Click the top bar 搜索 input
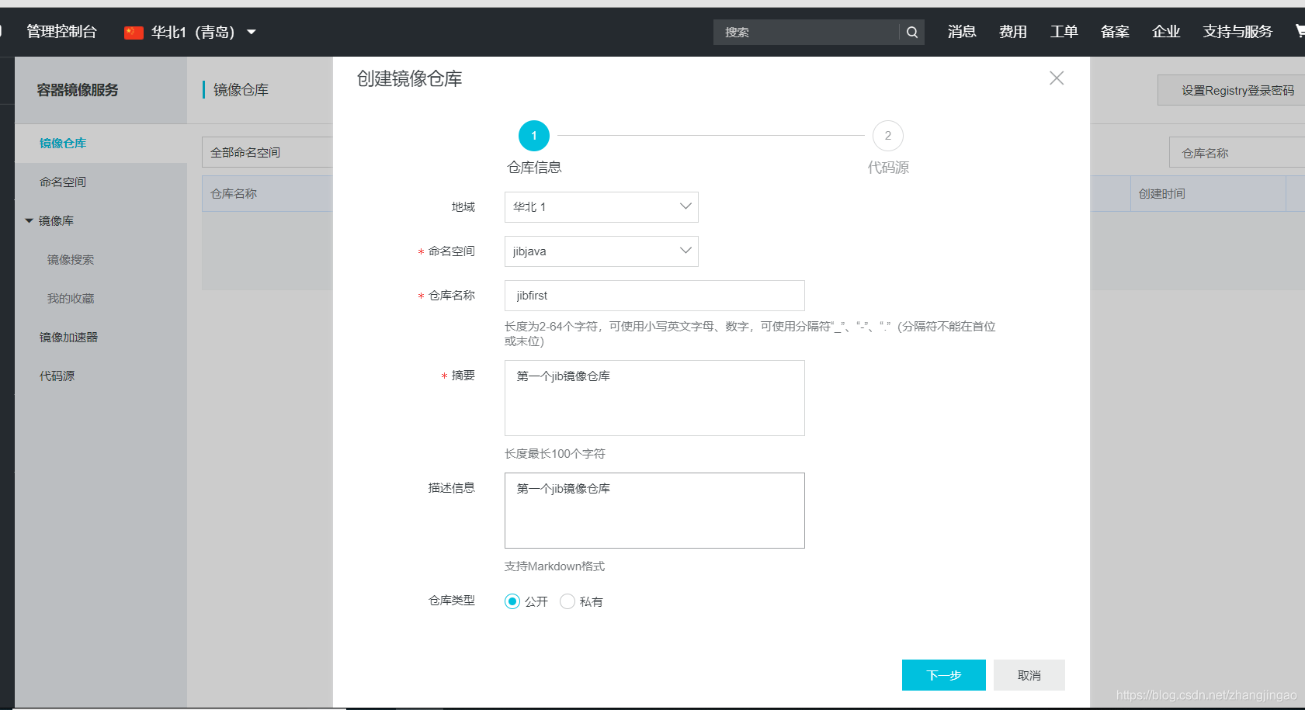This screenshot has width=1305, height=710. (806, 33)
